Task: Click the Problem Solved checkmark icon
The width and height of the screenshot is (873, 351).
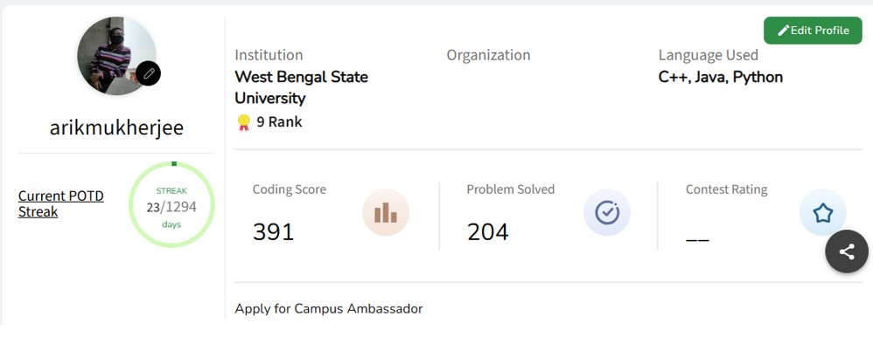Action: (x=606, y=212)
